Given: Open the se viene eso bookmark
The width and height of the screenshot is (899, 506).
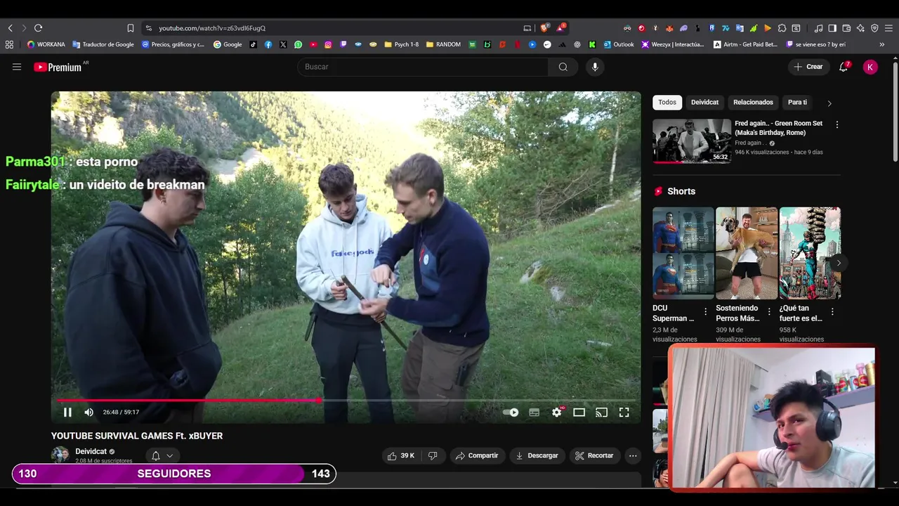Looking at the screenshot, I should [815, 44].
